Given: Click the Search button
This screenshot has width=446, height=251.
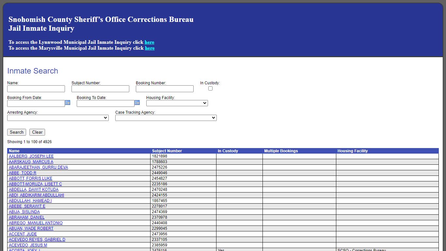Looking at the screenshot, I should (17, 132).
